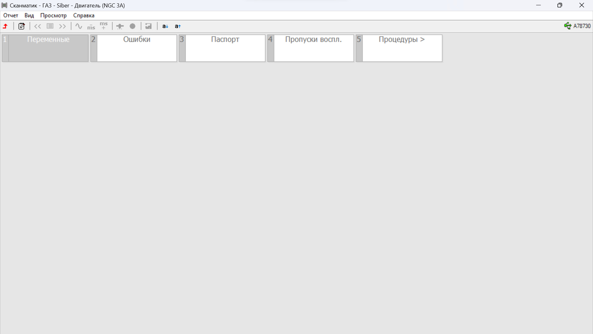Open the Процедуры > tab
The height and width of the screenshot is (334, 593).
click(x=399, y=48)
